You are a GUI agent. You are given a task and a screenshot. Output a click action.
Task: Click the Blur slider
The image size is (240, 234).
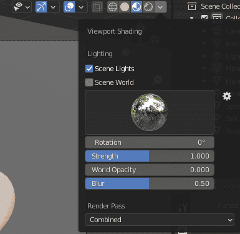coord(150,183)
